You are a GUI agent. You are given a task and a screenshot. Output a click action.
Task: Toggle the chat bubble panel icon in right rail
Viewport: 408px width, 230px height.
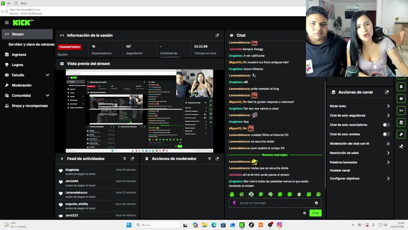point(401,99)
